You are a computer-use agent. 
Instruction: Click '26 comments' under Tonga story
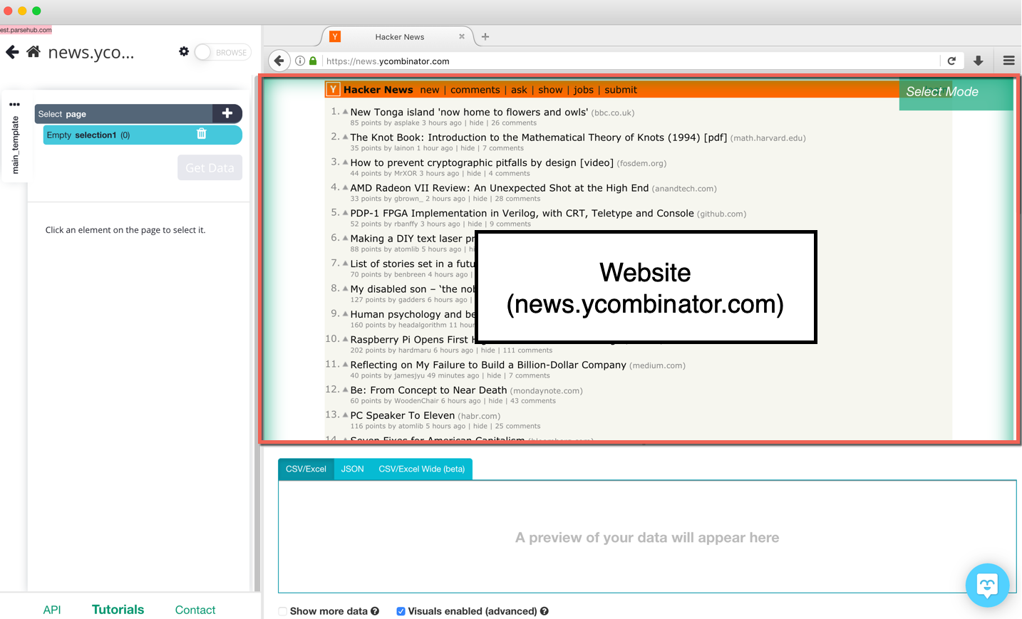pyautogui.click(x=514, y=123)
